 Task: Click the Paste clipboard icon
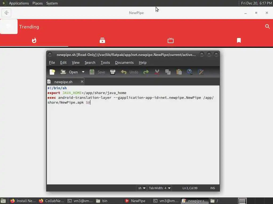(179, 72)
